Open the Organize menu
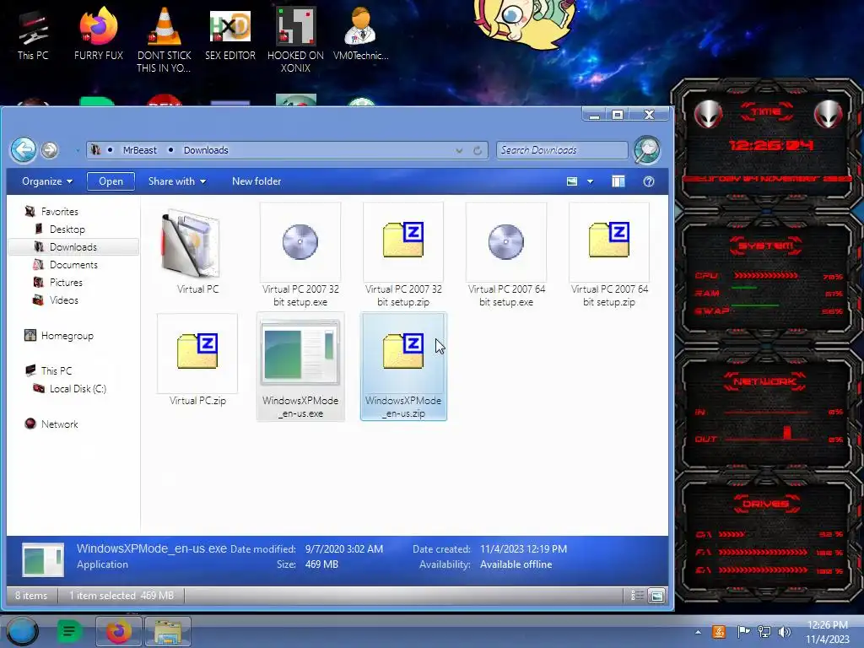 coord(47,181)
